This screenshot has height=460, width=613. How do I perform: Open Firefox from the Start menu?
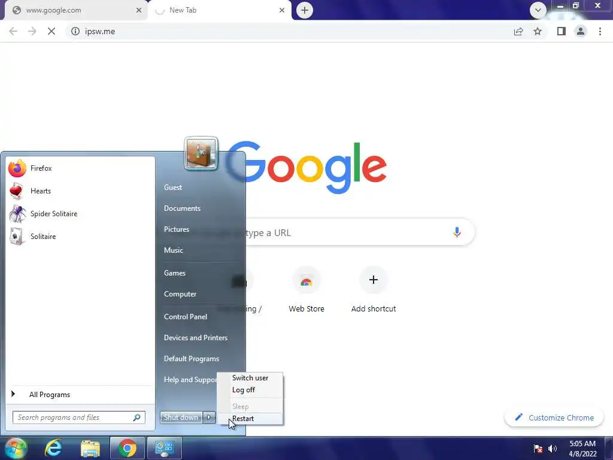tap(80, 168)
